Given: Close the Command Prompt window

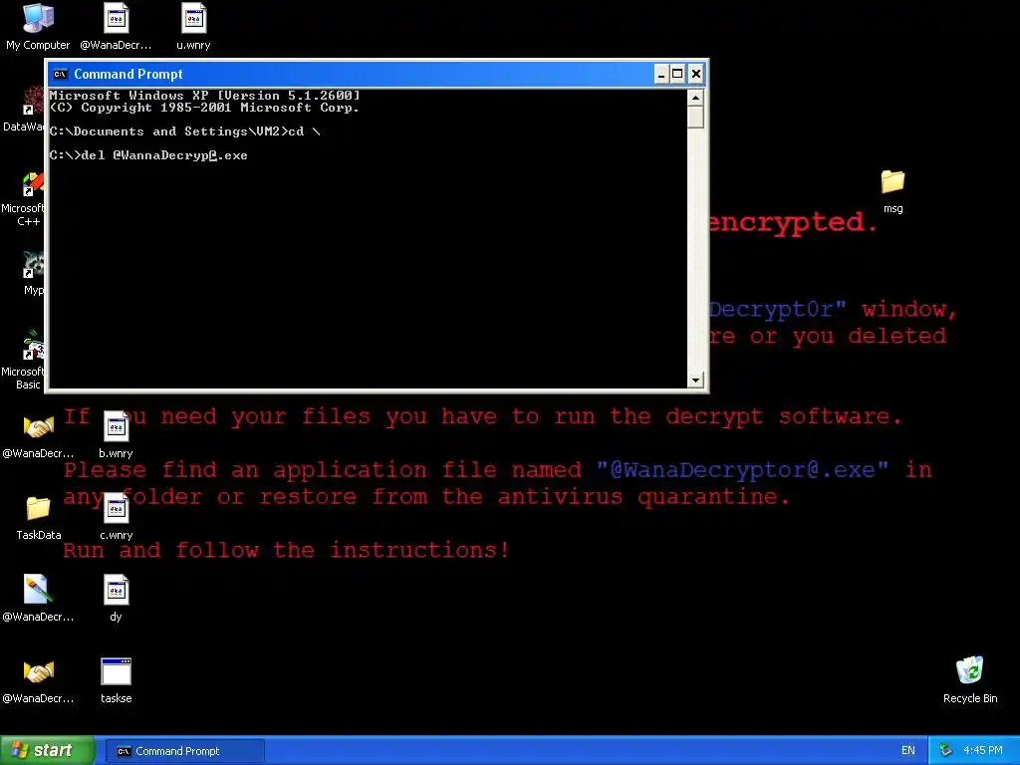Looking at the screenshot, I should [695, 74].
